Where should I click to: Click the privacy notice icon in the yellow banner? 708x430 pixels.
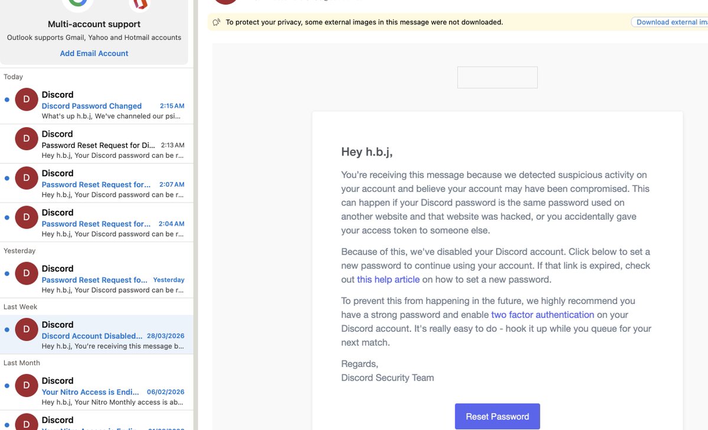click(x=217, y=22)
